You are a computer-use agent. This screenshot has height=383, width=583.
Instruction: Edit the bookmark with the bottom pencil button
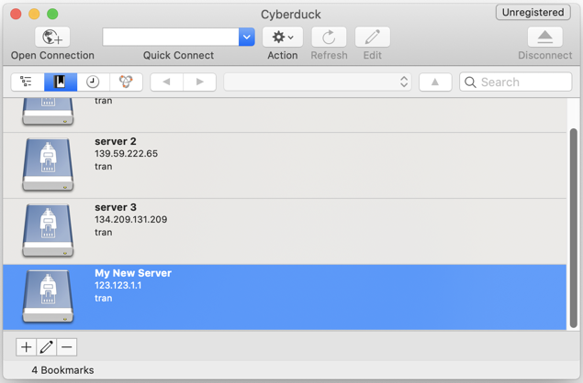[x=47, y=347]
